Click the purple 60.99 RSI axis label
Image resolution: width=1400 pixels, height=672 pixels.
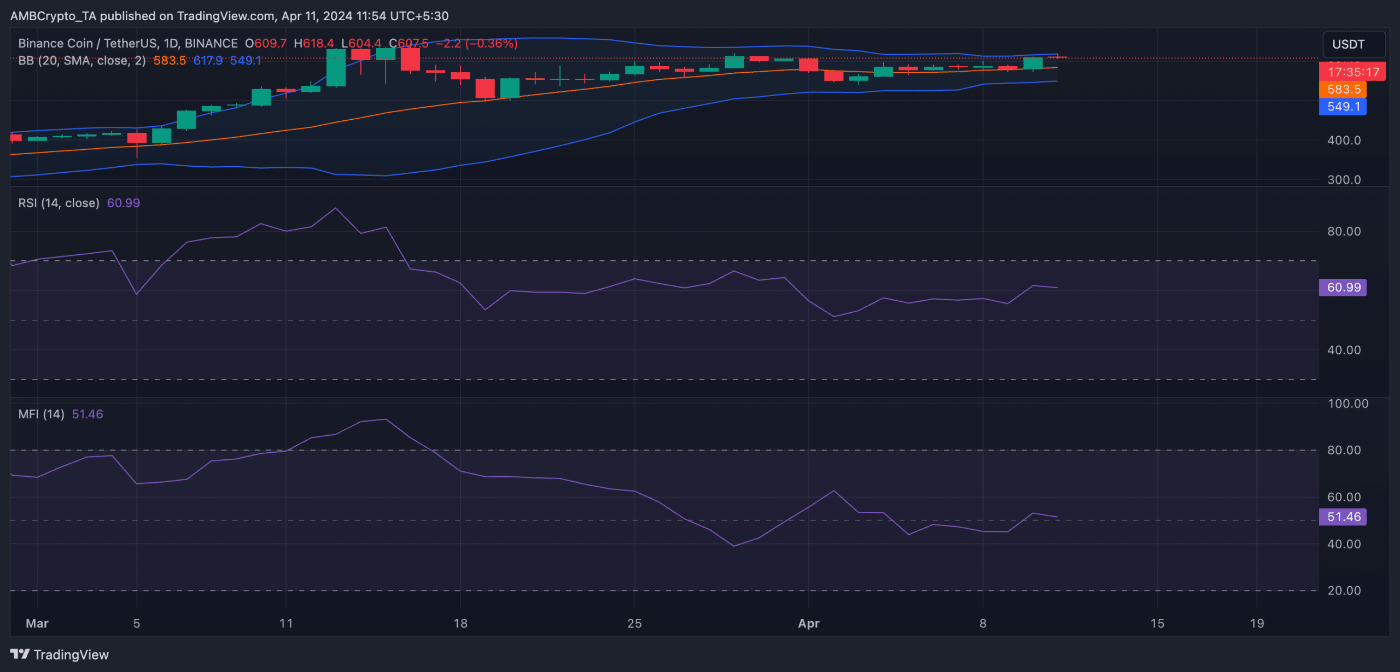(x=1343, y=288)
